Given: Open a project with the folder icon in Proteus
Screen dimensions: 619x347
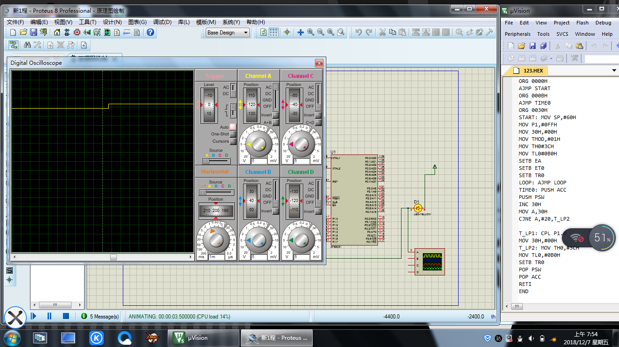Looking at the screenshot, I should 23,32.
